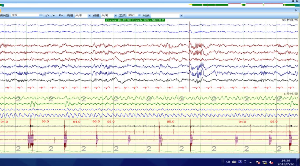Open the 低通 low-pass filter dropdown
The height and width of the screenshot is (166, 300).
116,16
